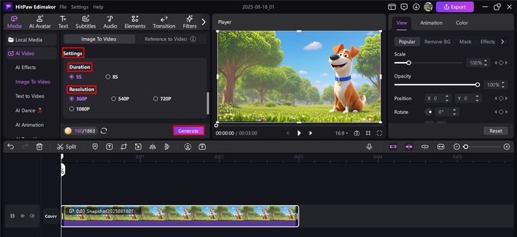Open the Settings menu
517x237 pixels.
tap(79, 7)
